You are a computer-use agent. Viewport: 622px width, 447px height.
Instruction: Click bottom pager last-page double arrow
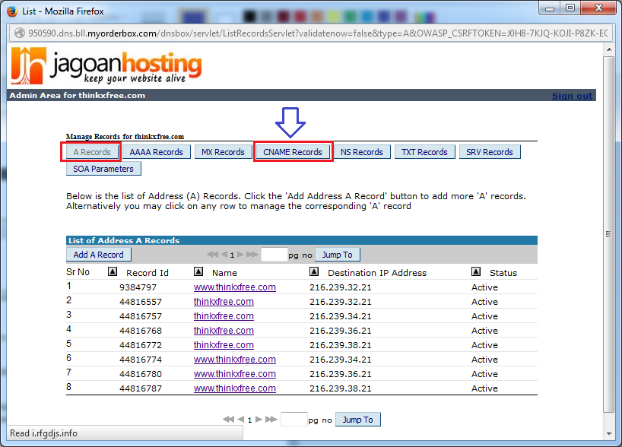coord(271,419)
